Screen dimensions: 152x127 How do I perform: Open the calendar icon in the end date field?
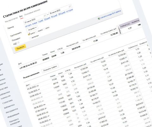pos(70,6)
